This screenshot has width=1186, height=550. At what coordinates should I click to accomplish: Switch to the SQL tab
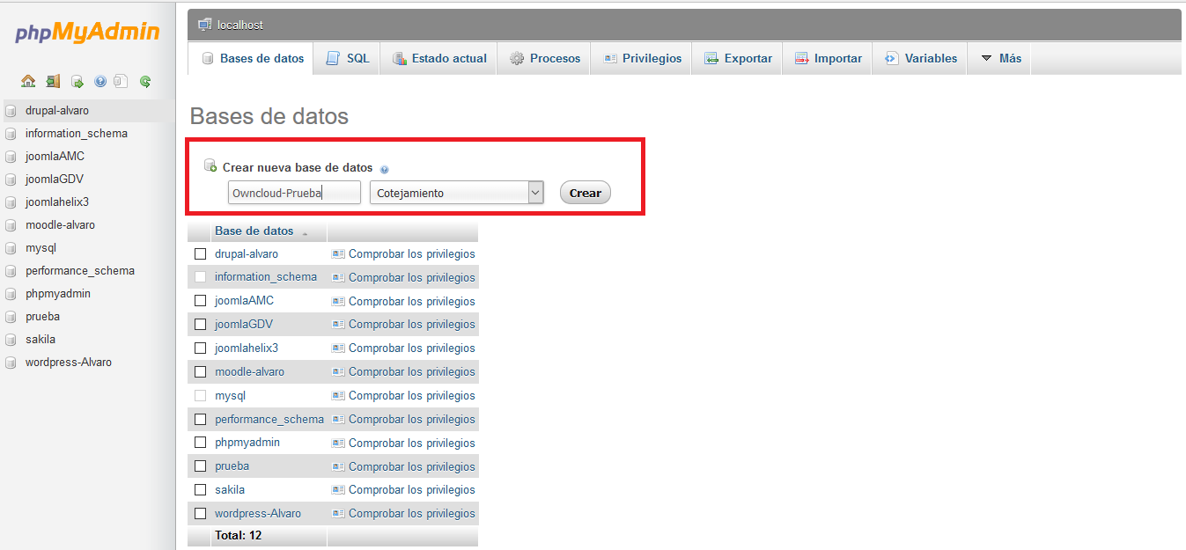tap(348, 59)
